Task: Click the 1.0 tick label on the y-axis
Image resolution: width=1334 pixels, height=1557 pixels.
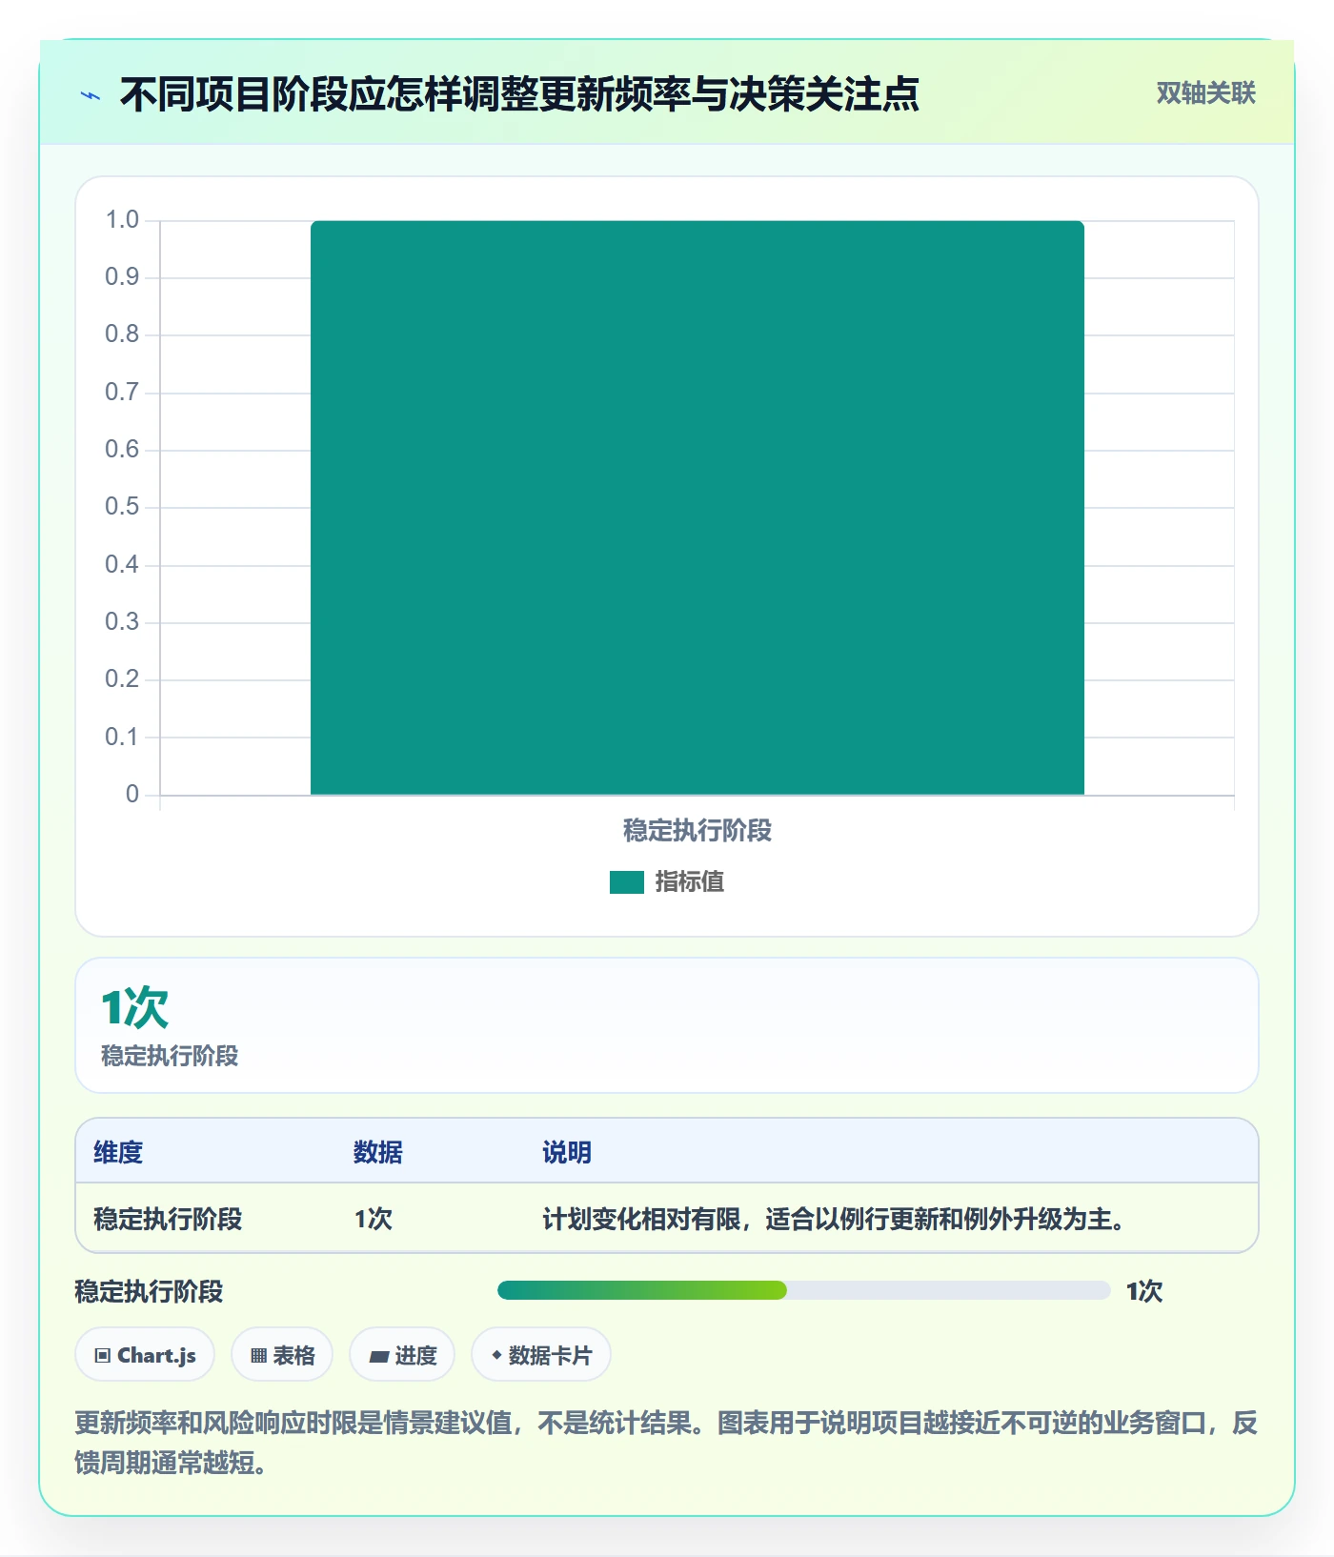Action: [x=122, y=220]
